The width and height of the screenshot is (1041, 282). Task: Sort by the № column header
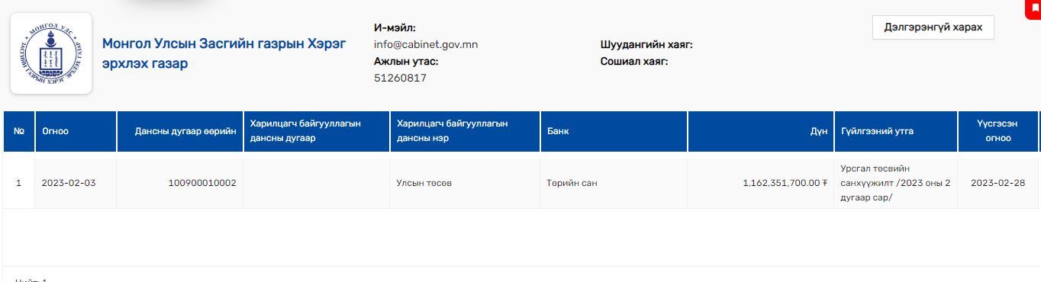(19, 131)
